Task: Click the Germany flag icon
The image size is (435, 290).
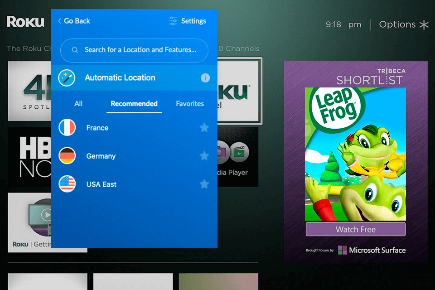Action: point(67,156)
